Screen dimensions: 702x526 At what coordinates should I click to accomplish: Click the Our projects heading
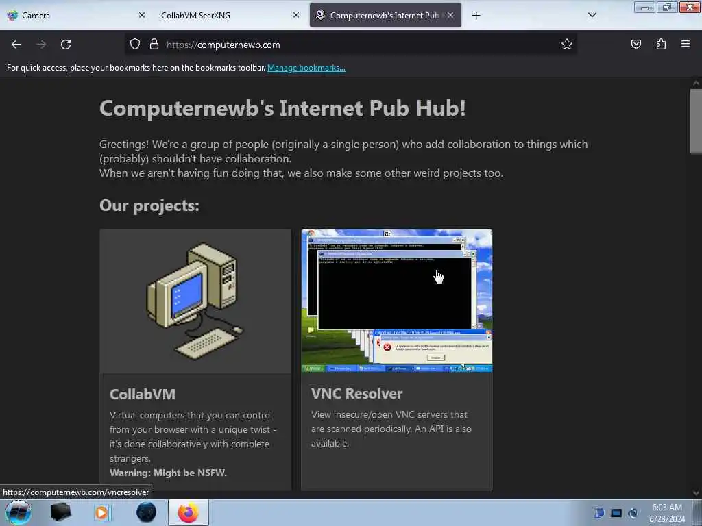[x=149, y=205]
